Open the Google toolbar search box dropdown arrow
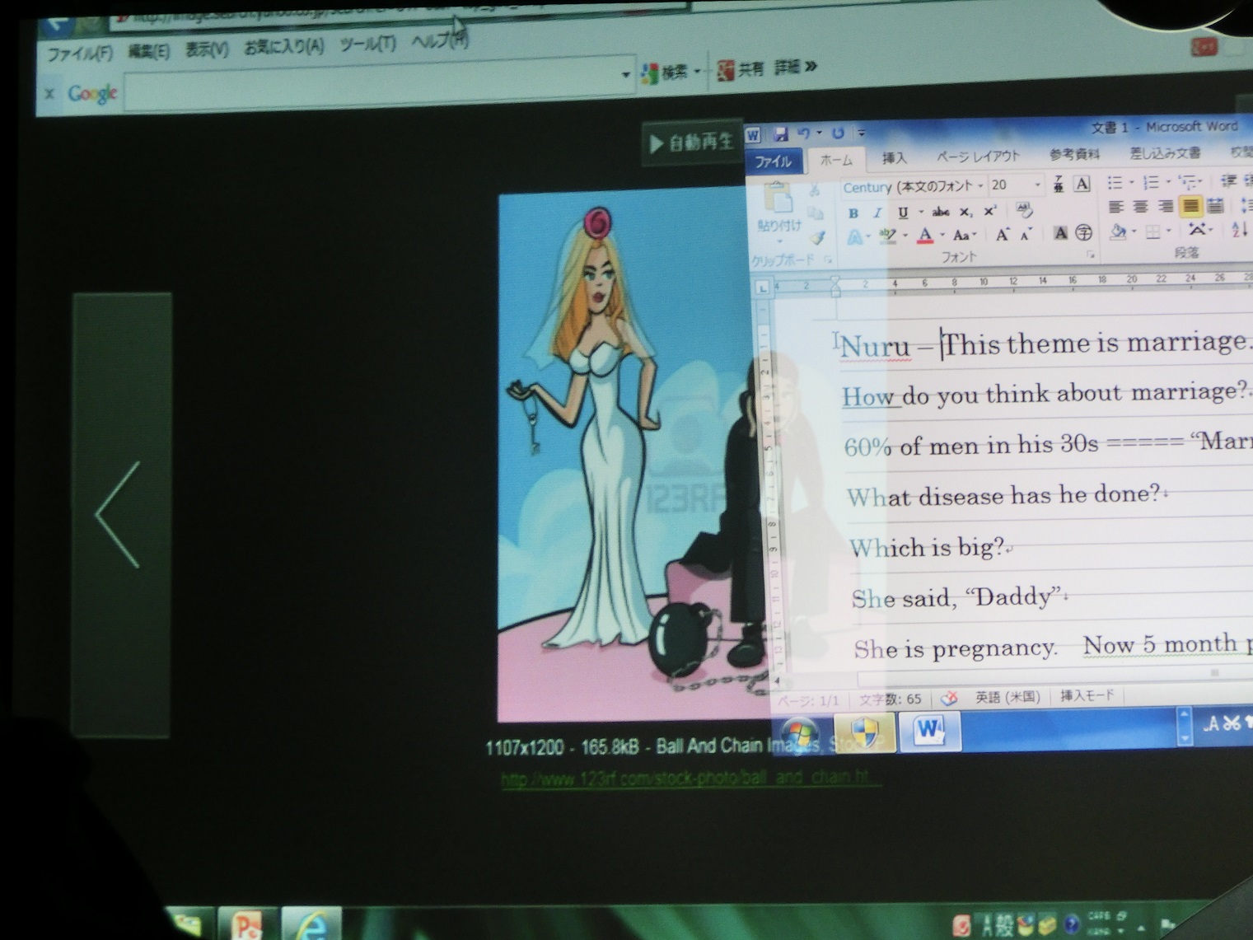This screenshot has width=1253, height=940. pyautogui.click(x=625, y=75)
